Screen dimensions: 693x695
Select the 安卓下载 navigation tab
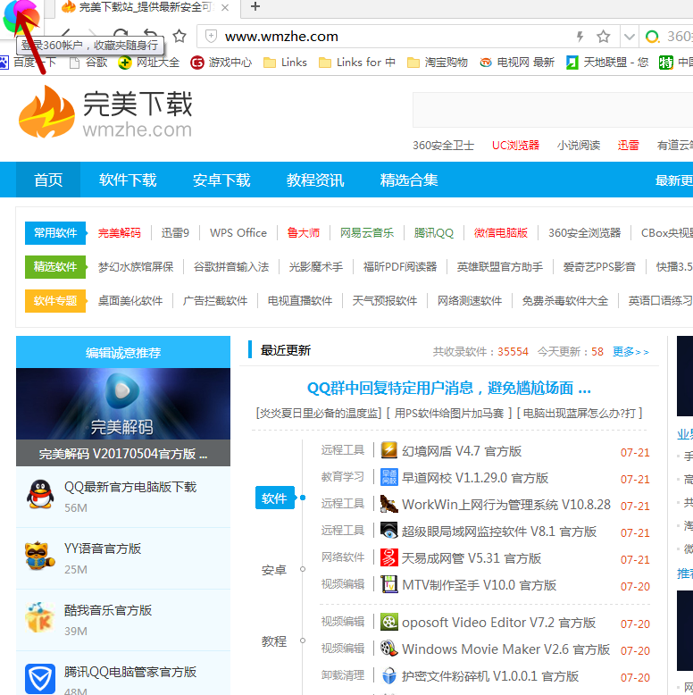221,180
